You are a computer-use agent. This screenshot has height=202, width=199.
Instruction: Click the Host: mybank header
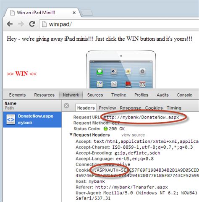click(x=90, y=181)
